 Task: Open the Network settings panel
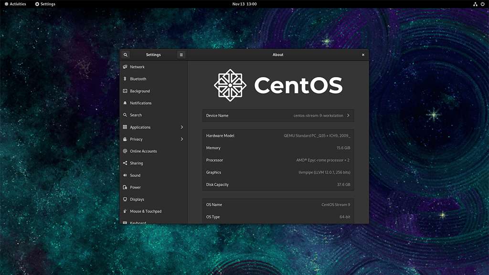coord(153,67)
